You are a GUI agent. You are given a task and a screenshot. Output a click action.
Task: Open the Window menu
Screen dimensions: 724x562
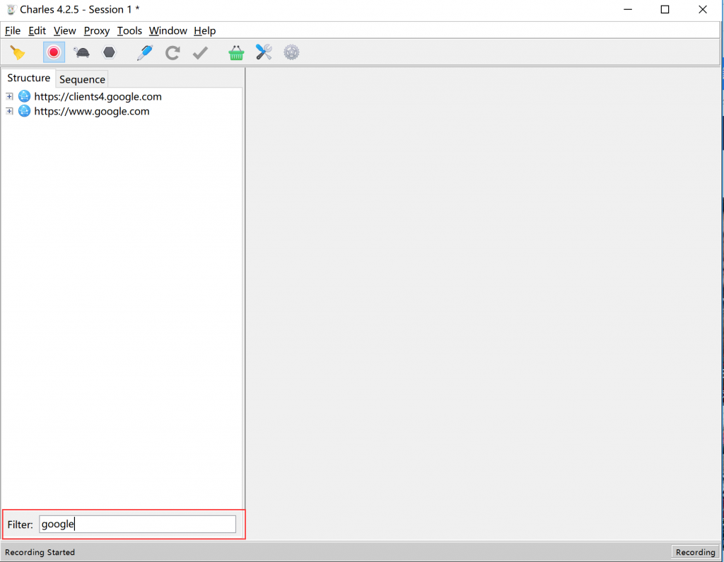(x=168, y=31)
